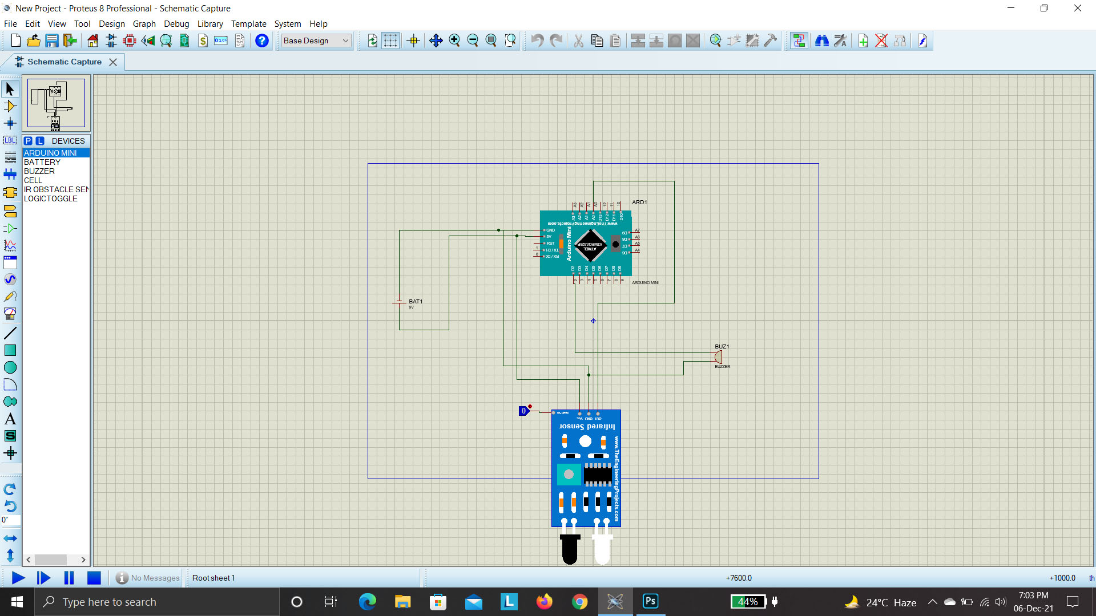The width and height of the screenshot is (1096, 616).
Task: Click the Zoom In magnifier icon
Action: point(454,40)
